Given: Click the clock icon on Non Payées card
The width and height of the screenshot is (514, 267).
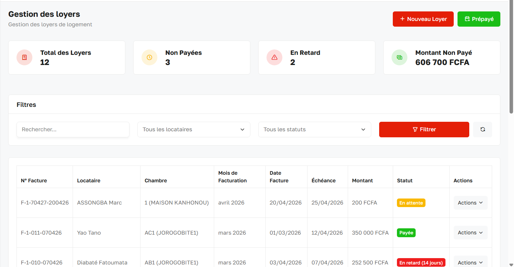Looking at the screenshot, I should click(149, 57).
